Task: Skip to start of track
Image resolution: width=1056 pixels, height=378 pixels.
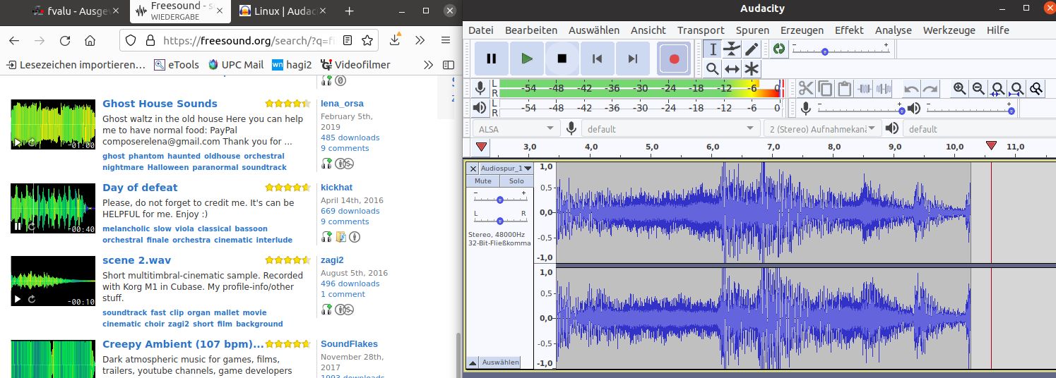Action: 598,59
